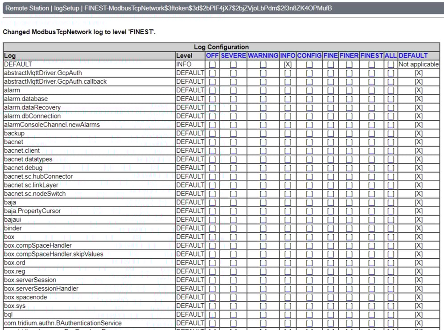The image size is (444, 330).
Task: Enable FINER logging on box.ord
Action: [x=348, y=262]
